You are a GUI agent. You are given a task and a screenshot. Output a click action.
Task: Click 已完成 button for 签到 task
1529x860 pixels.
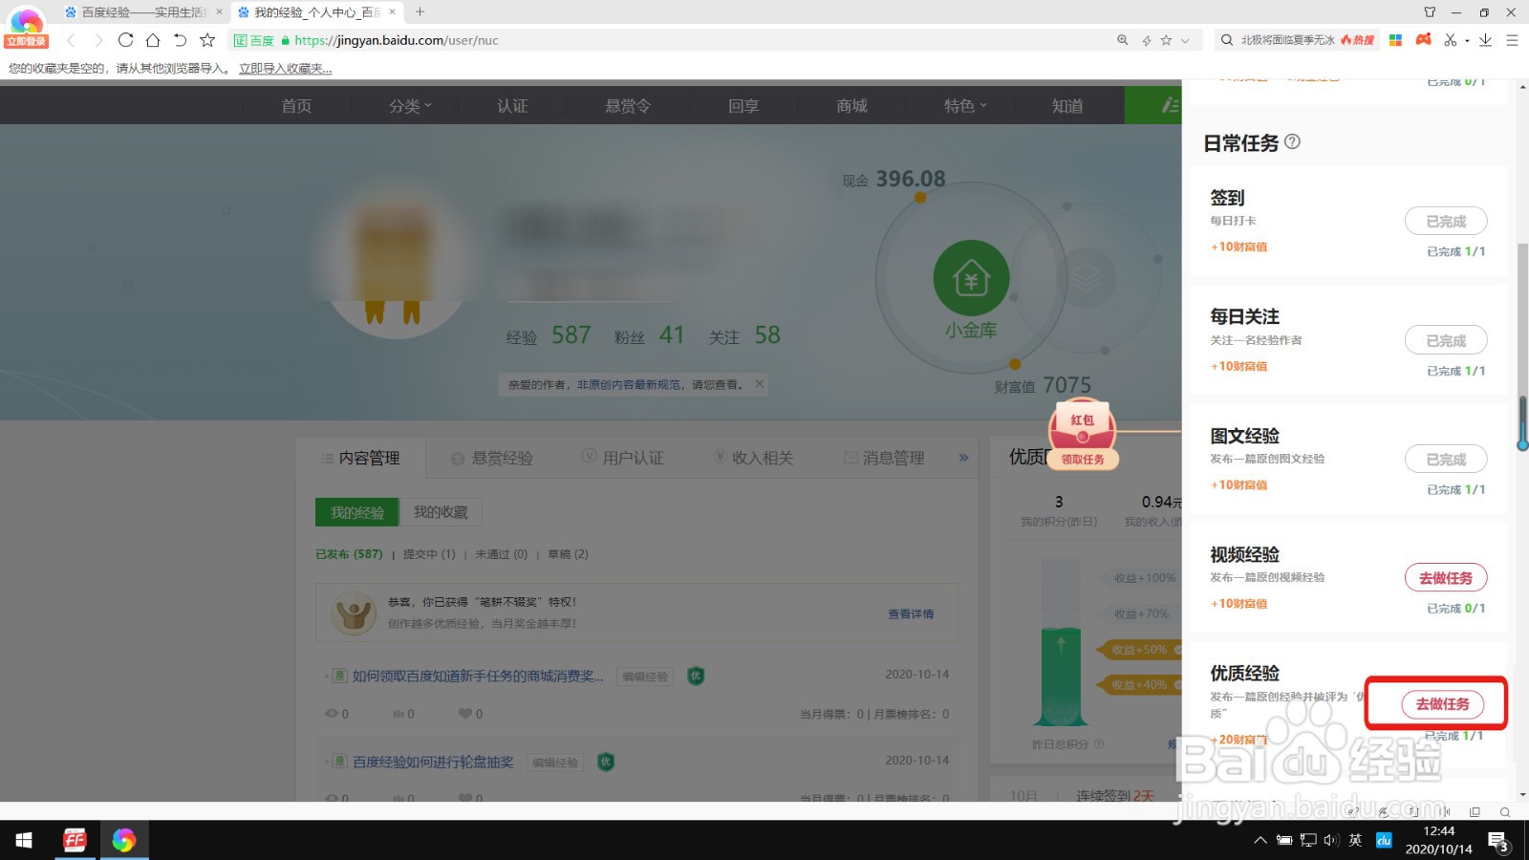(x=1446, y=222)
